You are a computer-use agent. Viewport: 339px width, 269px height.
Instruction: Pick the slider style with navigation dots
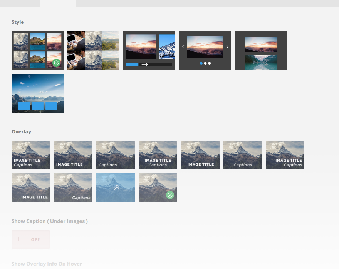(x=205, y=50)
